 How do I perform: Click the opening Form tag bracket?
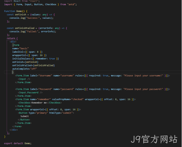coord(13,45)
